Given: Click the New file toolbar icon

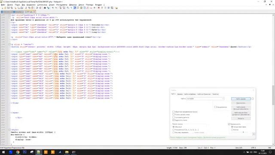Looking at the screenshot, I should point(2,8).
